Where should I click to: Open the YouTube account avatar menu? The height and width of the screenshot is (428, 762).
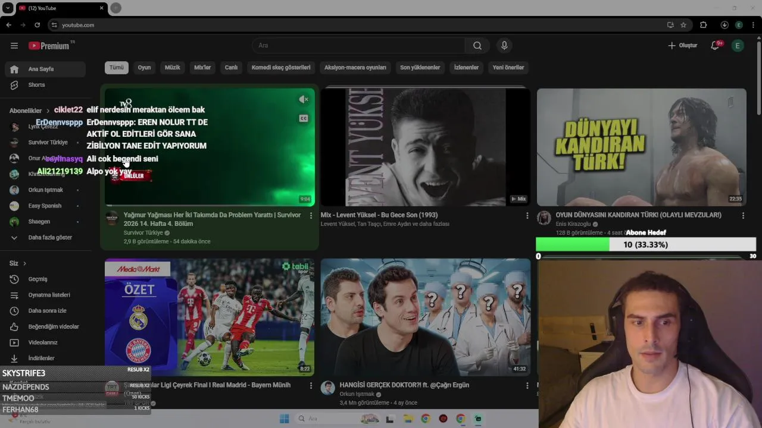click(738, 46)
